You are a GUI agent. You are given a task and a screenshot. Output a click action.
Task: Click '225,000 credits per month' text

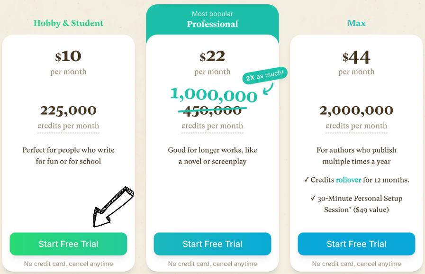click(x=68, y=118)
